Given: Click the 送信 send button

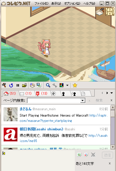Looking at the screenshot, I should tap(108, 155).
